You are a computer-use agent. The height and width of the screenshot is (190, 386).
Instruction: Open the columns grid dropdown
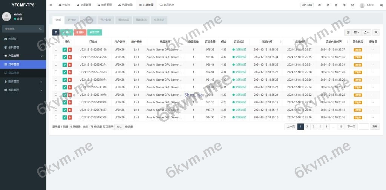point(357,32)
